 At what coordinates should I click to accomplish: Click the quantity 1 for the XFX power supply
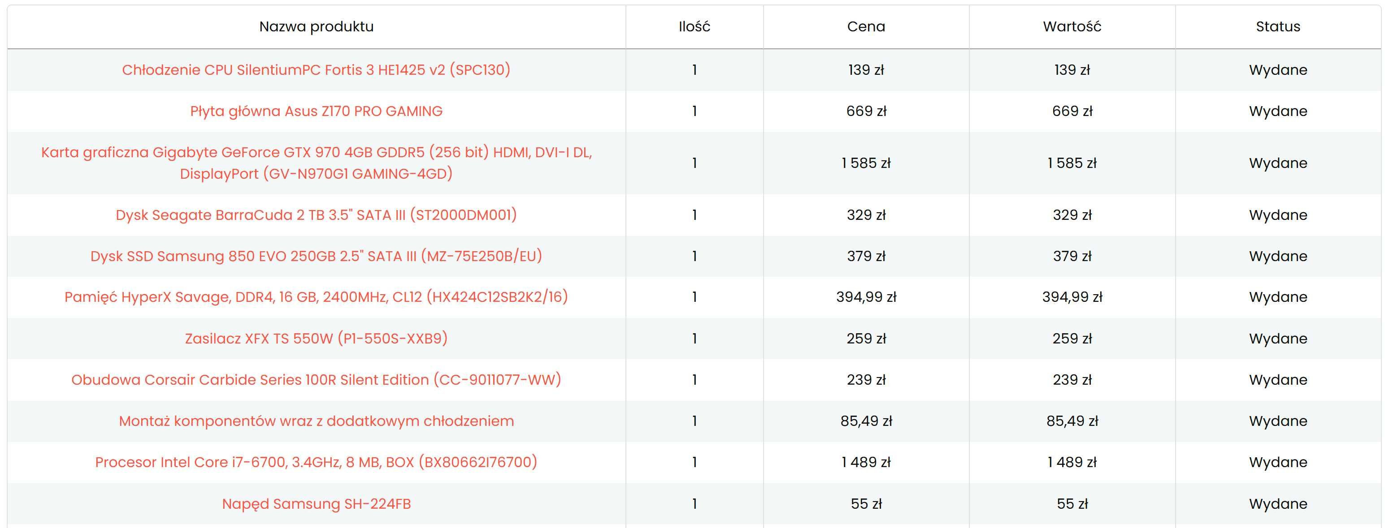(694, 339)
